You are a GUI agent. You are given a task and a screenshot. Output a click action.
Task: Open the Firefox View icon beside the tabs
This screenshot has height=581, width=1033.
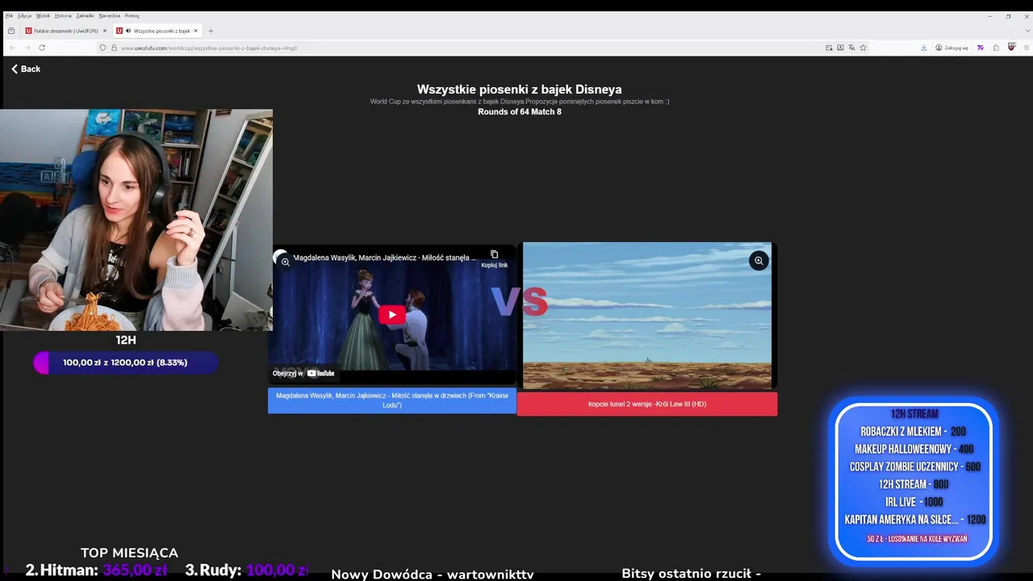pyautogui.click(x=11, y=31)
